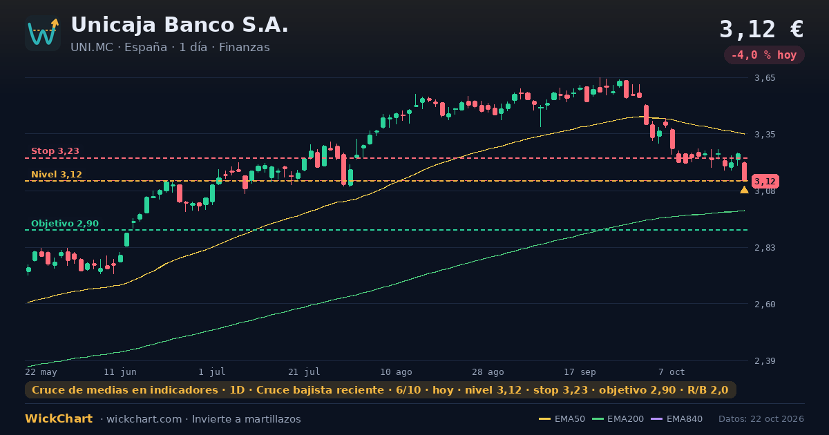829x435 pixels.
Task: Click the UNI.MC ticker subtitle line
Action: (x=170, y=48)
